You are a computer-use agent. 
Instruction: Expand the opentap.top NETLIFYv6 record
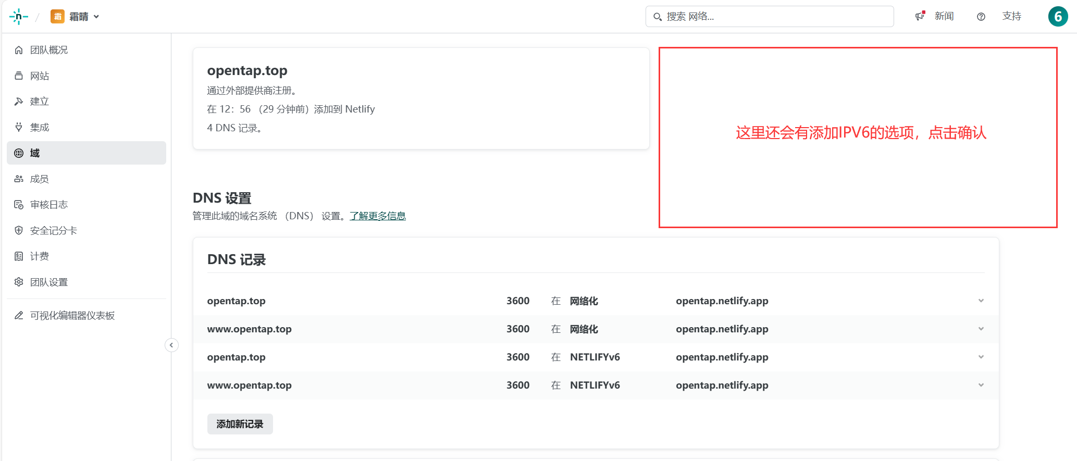(981, 357)
